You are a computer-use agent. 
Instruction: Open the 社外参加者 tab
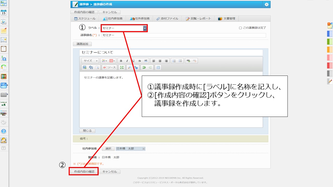click(140, 19)
